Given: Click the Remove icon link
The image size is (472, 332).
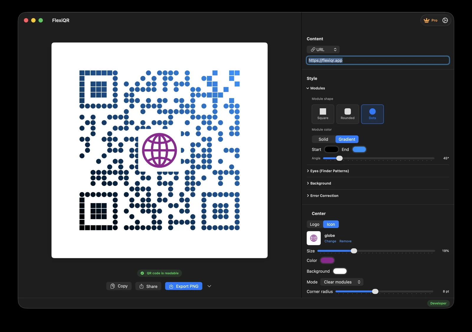Looking at the screenshot, I should [345, 241].
